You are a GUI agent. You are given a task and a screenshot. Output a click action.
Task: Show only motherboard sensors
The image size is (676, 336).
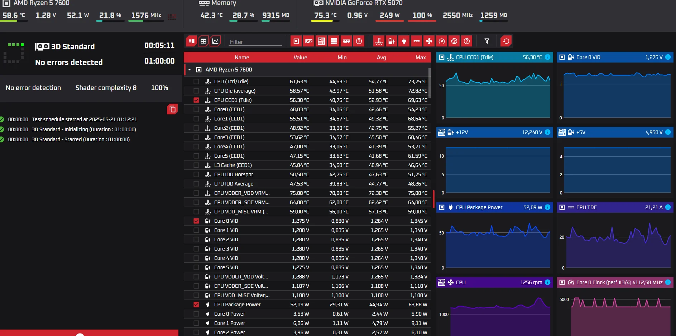click(x=321, y=41)
